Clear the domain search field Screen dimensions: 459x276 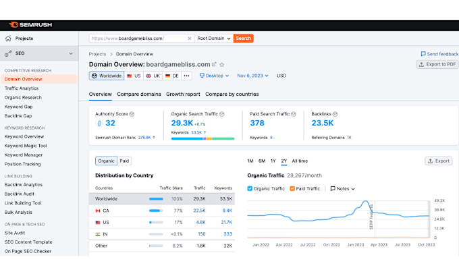(190, 38)
